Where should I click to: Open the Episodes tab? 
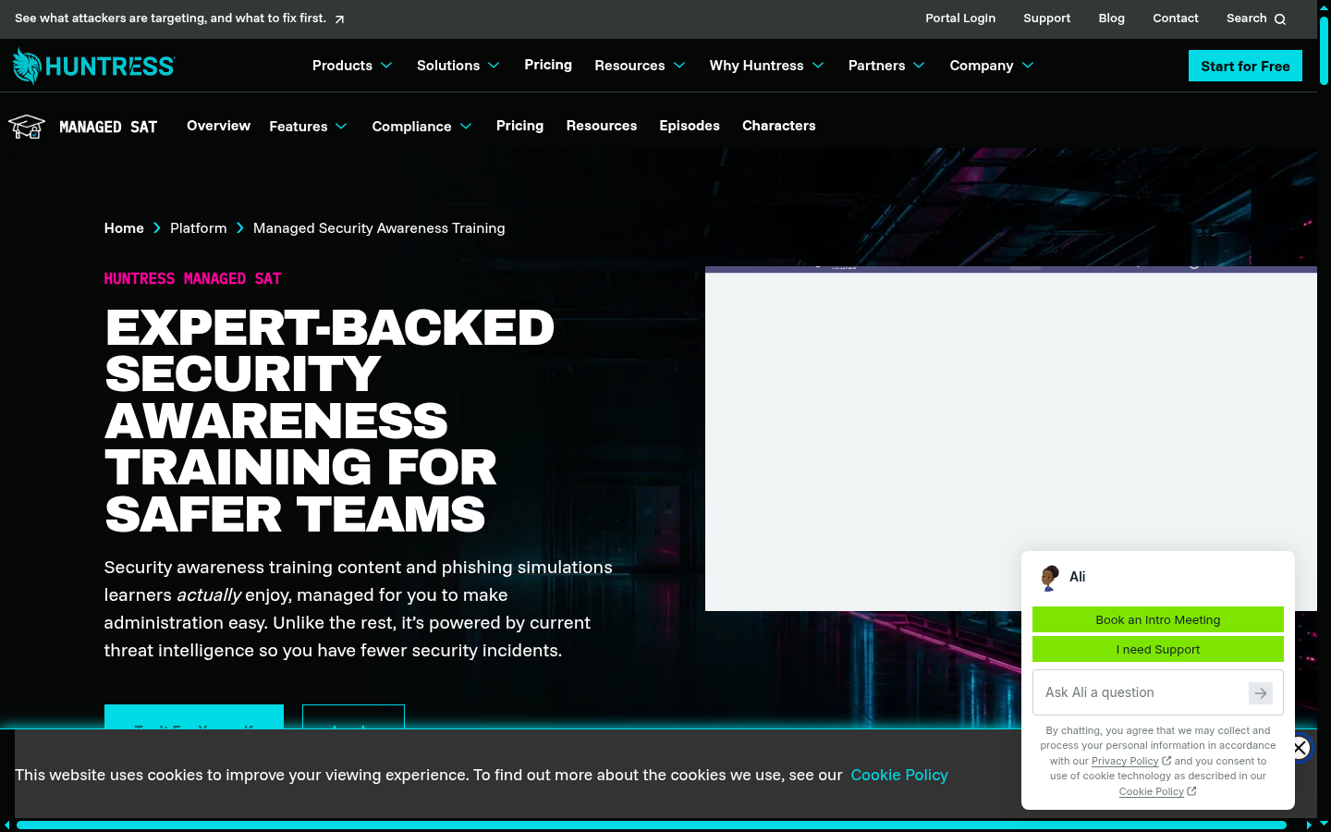[x=690, y=126]
